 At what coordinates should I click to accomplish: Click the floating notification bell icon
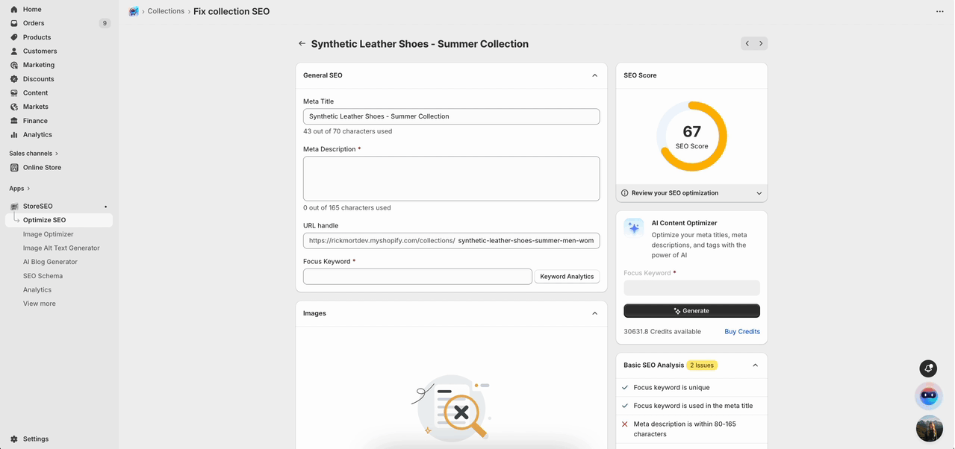coord(928,368)
